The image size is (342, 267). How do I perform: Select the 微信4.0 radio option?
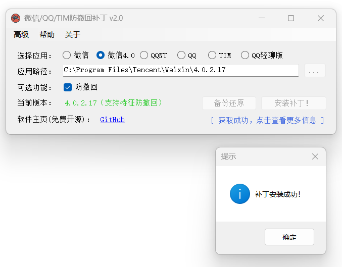(x=101, y=55)
